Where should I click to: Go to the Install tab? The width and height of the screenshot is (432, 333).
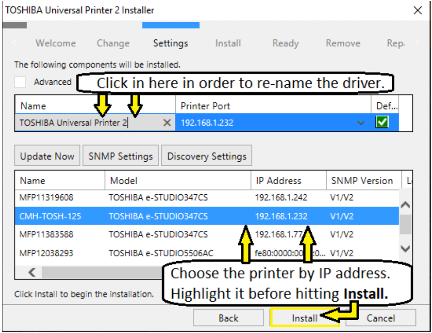pos(228,43)
